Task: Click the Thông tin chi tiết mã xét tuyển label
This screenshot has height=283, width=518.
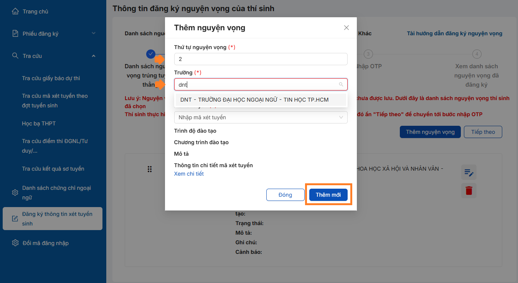Action: (213, 165)
